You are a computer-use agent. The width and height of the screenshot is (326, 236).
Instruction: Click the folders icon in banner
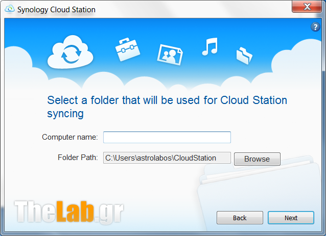(244, 56)
